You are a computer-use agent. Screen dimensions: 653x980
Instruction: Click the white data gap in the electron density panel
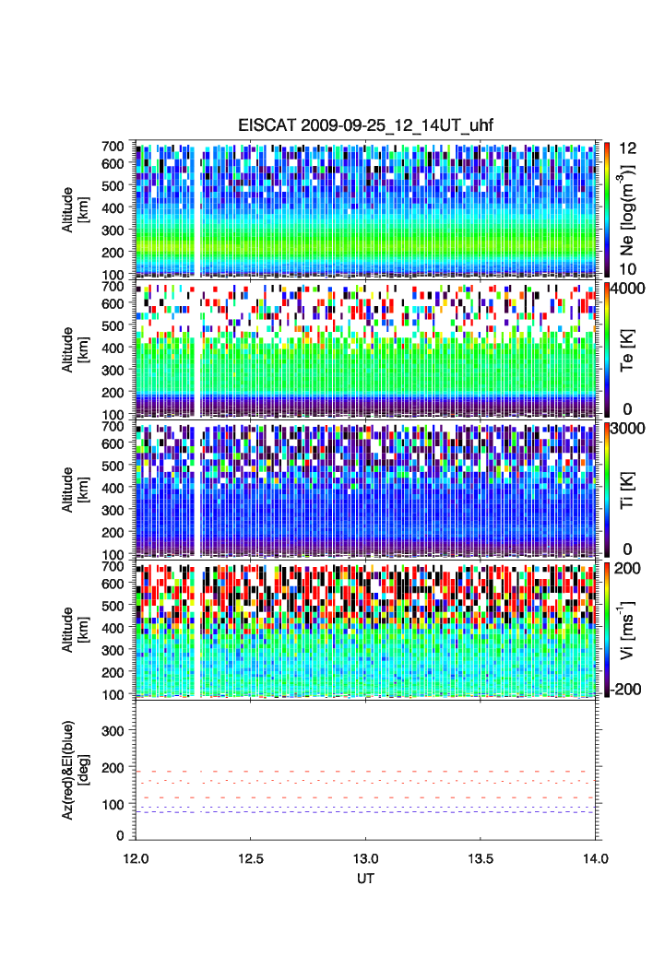coord(199,208)
